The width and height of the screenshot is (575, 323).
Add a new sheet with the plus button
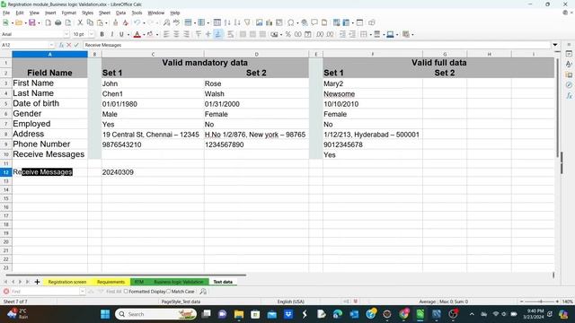pos(37,282)
